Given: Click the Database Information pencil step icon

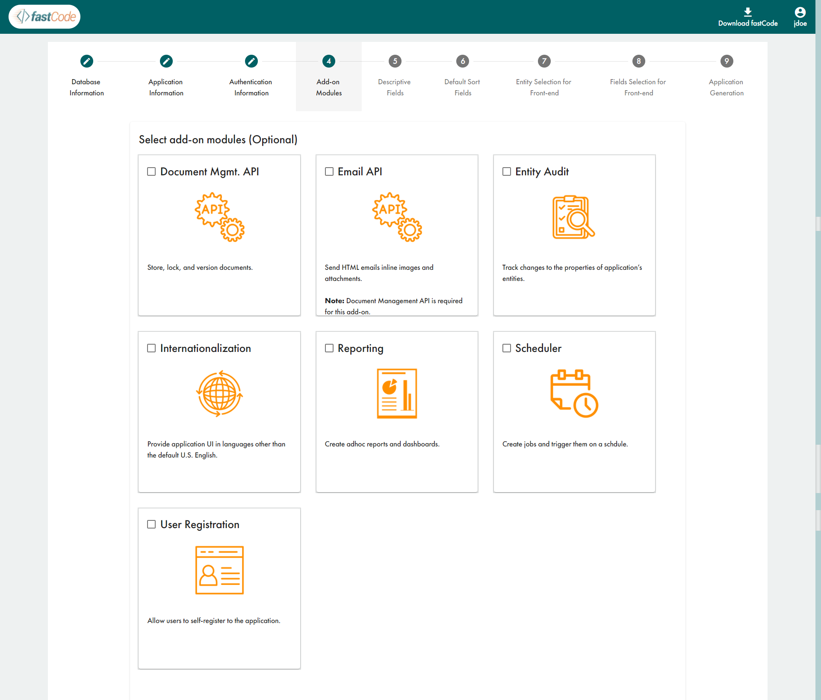Looking at the screenshot, I should pos(87,61).
